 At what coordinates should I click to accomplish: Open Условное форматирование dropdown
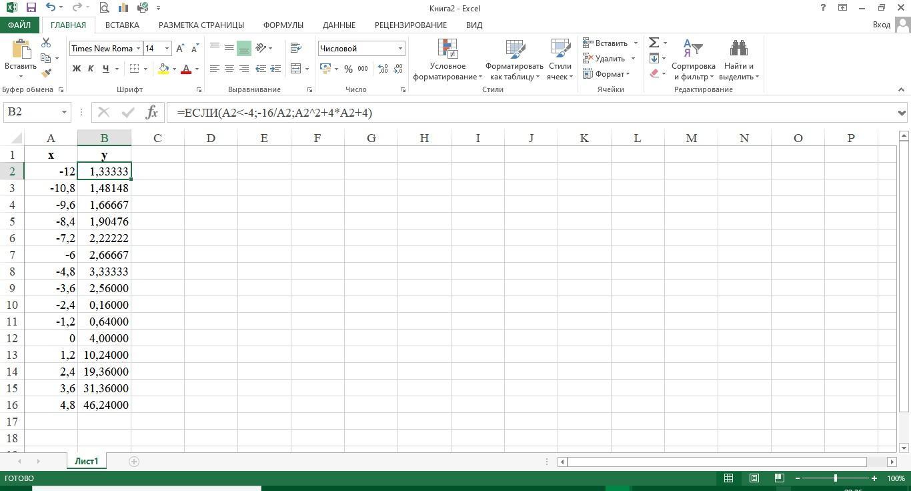tap(447, 59)
